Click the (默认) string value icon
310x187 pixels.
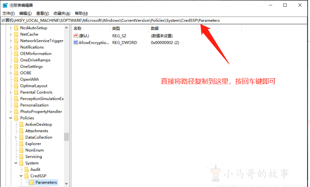[x=75, y=36]
